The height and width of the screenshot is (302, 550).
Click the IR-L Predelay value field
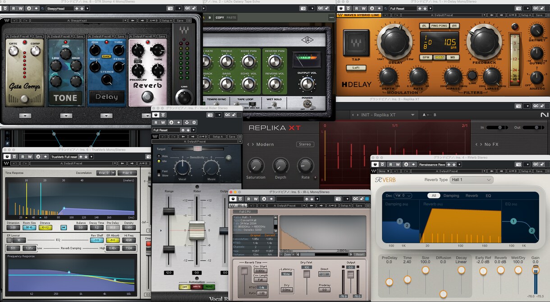324,290
